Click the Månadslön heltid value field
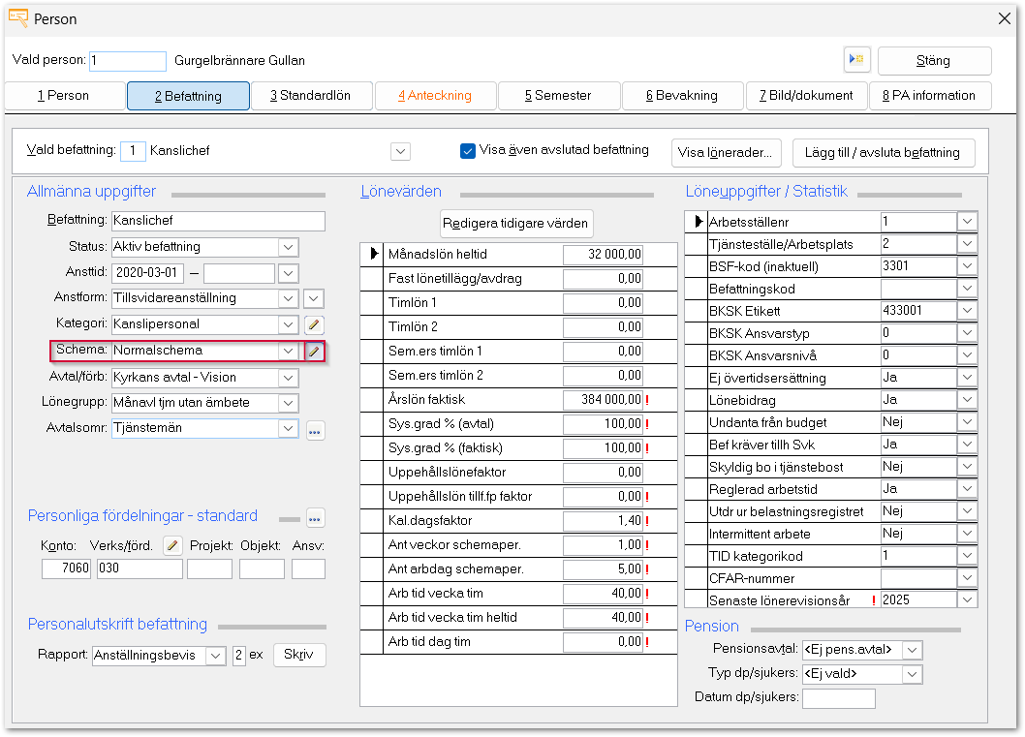The image size is (1025, 737). 603,255
